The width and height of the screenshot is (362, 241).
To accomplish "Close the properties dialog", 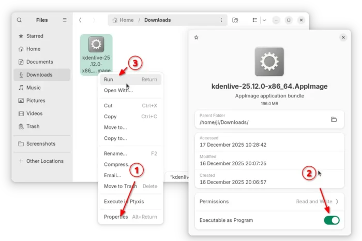I will [x=343, y=37].
